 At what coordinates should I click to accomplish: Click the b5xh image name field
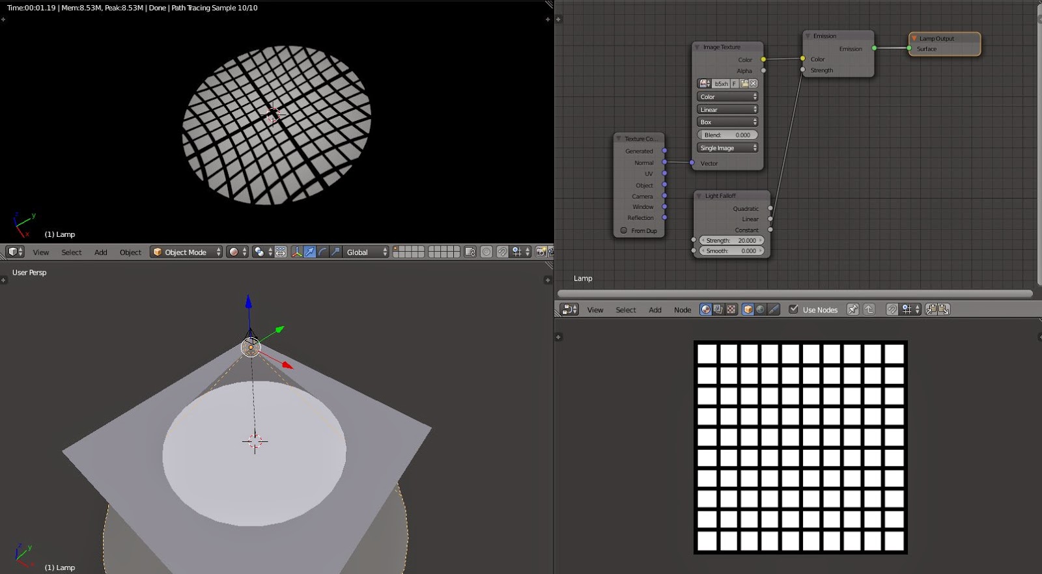(x=721, y=83)
